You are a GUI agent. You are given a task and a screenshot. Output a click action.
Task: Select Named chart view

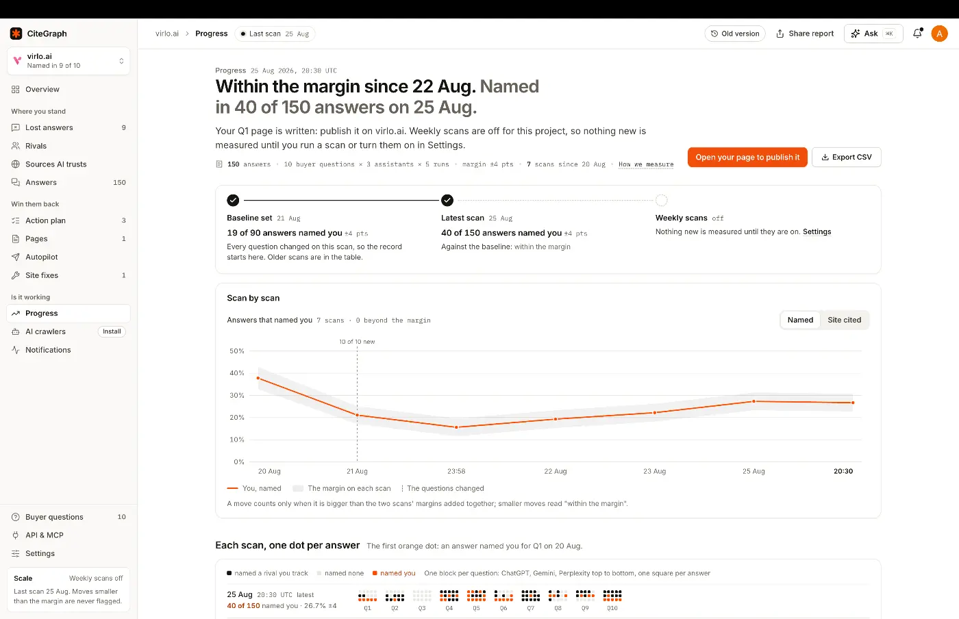coord(800,320)
